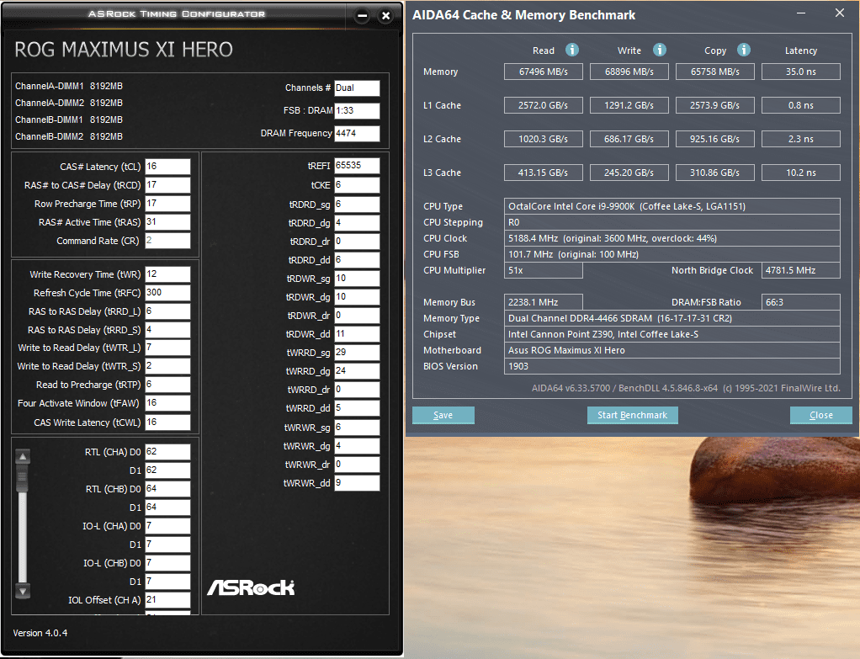Select the Write Recovery Time (tWR) field
Screen dimensions: 860x659
167,274
